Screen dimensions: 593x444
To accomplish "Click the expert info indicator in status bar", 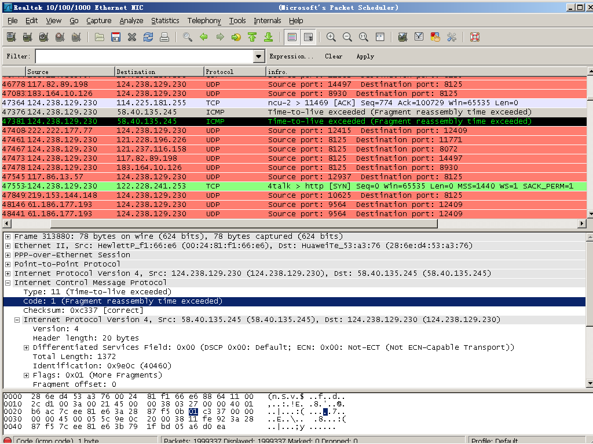I will coord(7,440).
